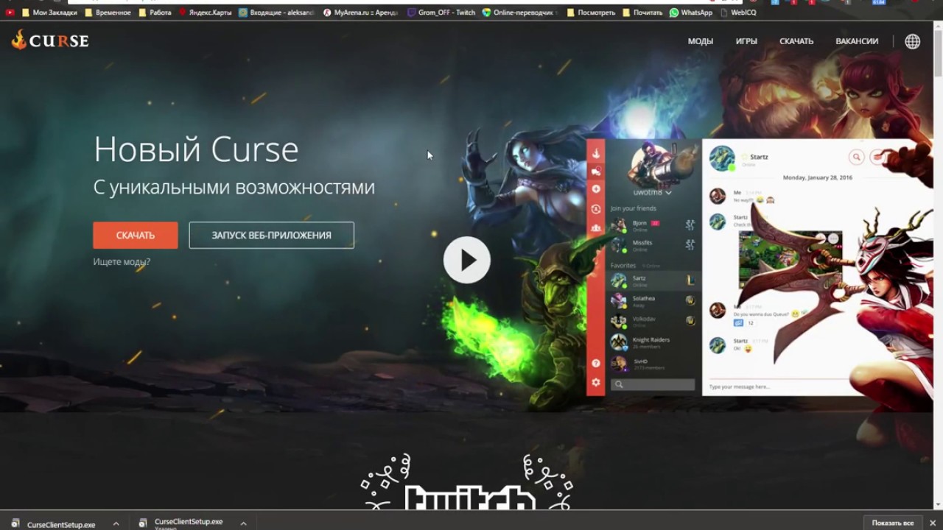Click the help question mark icon
Image resolution: width=943 pixels, height=530 pixels.
pos(596,363)
